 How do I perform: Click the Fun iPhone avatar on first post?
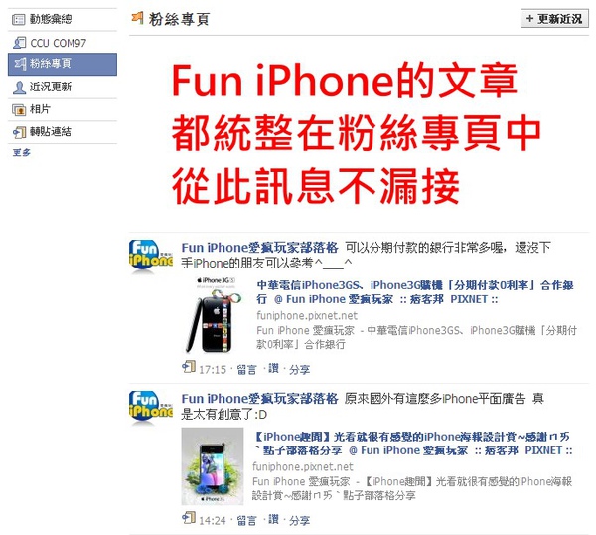(x=151, y=257)
